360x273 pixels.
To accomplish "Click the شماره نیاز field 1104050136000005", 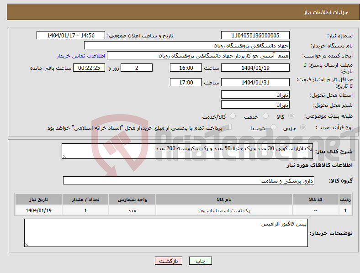I will [x=255, y=35].
